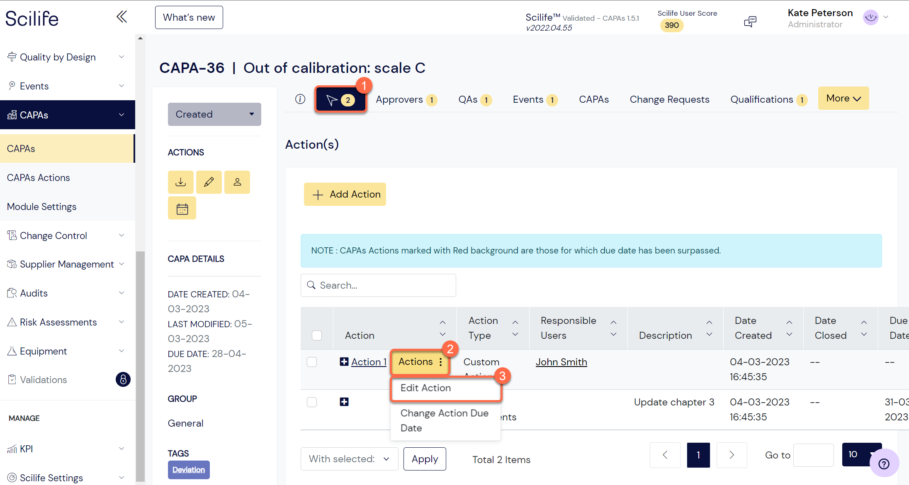The width and height of the screenshot is (909, 485).
Task: Click the Audits icon in sidebar
Action: coord(12,293)
